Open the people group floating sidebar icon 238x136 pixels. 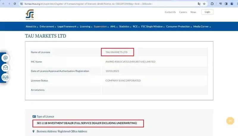pyautogui.click(x=5, y=77)
